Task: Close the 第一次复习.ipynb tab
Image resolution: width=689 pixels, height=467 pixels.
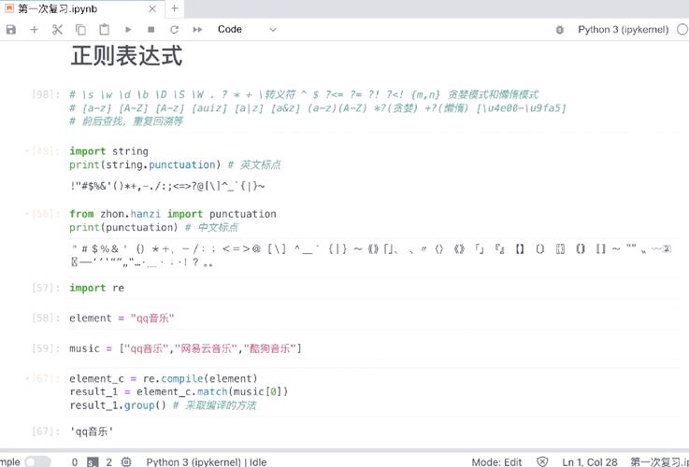Action: (152, 8)
